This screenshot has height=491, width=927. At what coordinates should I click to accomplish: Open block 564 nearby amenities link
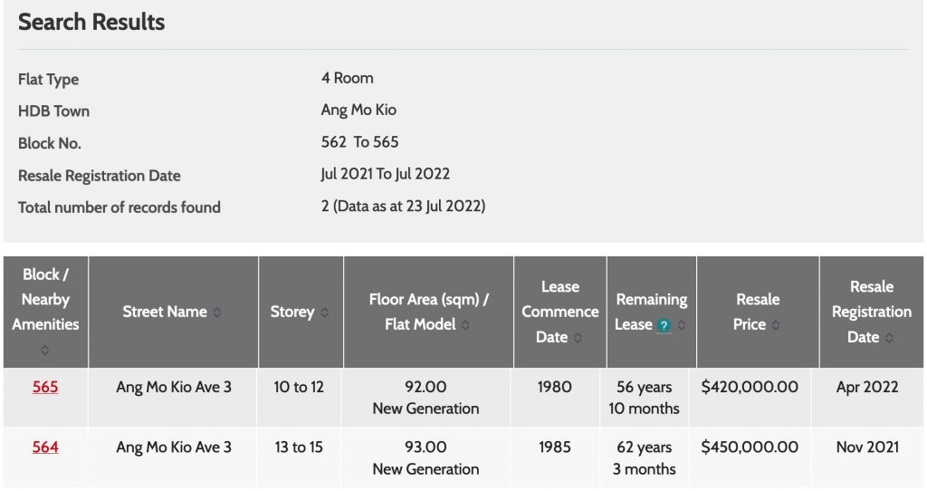coord(45,447)
